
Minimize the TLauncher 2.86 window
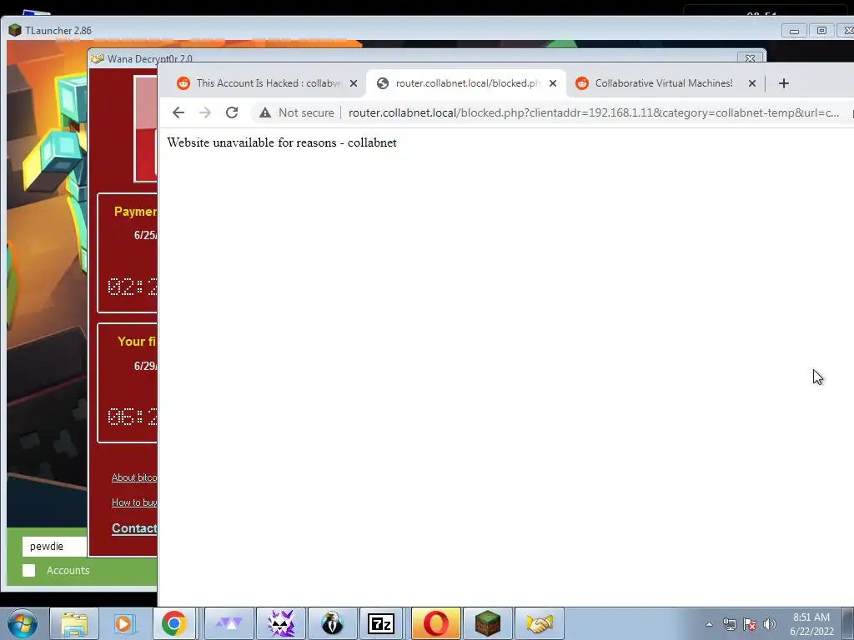(x=794, y=31)
